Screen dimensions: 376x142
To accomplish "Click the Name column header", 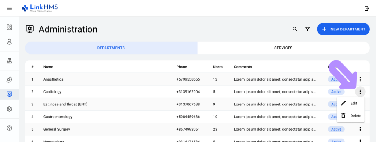I will pos(48,67).
